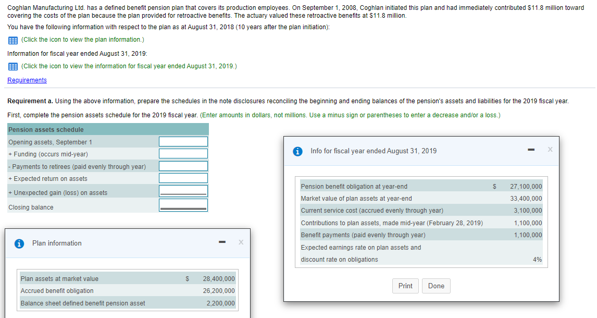Viewport: 597px width, 318px height.
Task: Select the 'Pension assets schedule' header text
Action: [x=46, y=129]
